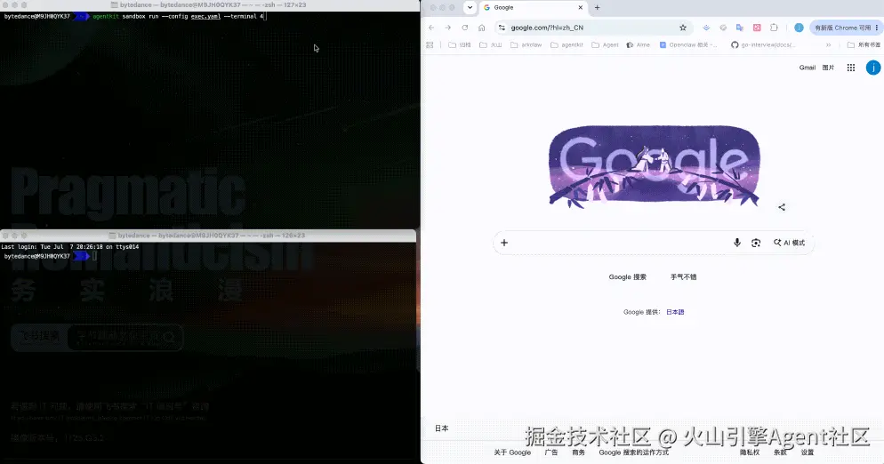Open Google 搜索的运作方式 footer link
Viewport: 884px width, 464px height.
point(634,452)
